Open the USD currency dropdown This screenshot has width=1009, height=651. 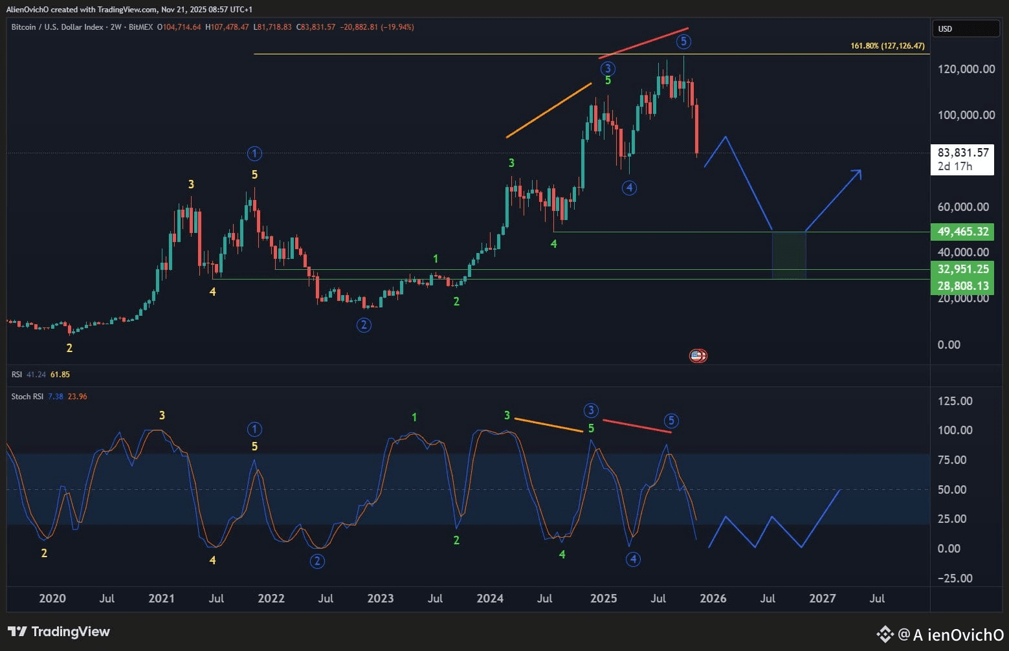[965, 28]
